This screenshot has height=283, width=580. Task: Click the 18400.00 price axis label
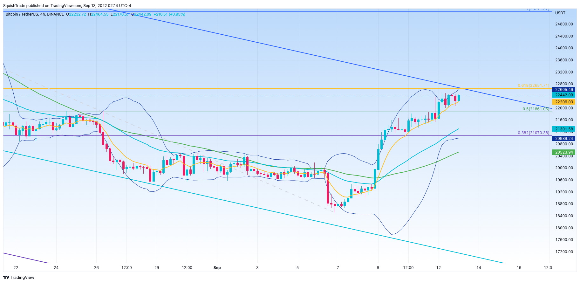click(x=564, y=216)
